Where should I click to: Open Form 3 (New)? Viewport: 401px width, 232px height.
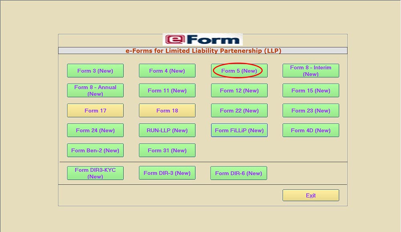95,71
